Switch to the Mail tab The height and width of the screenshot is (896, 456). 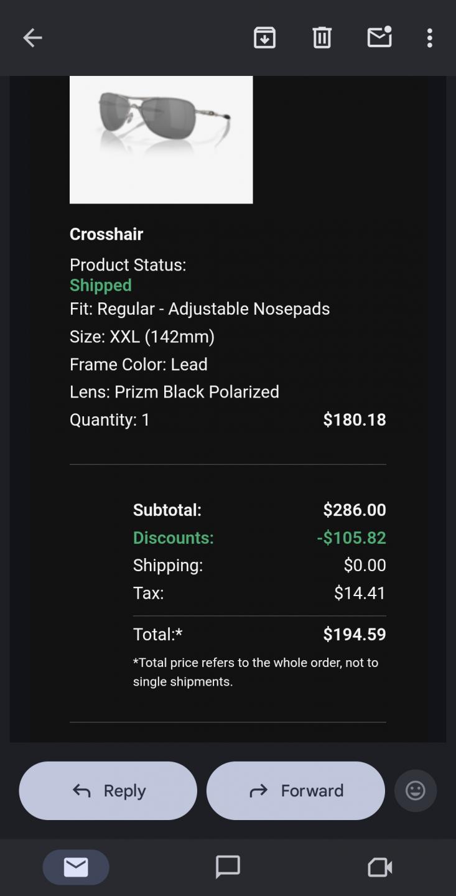76,867
